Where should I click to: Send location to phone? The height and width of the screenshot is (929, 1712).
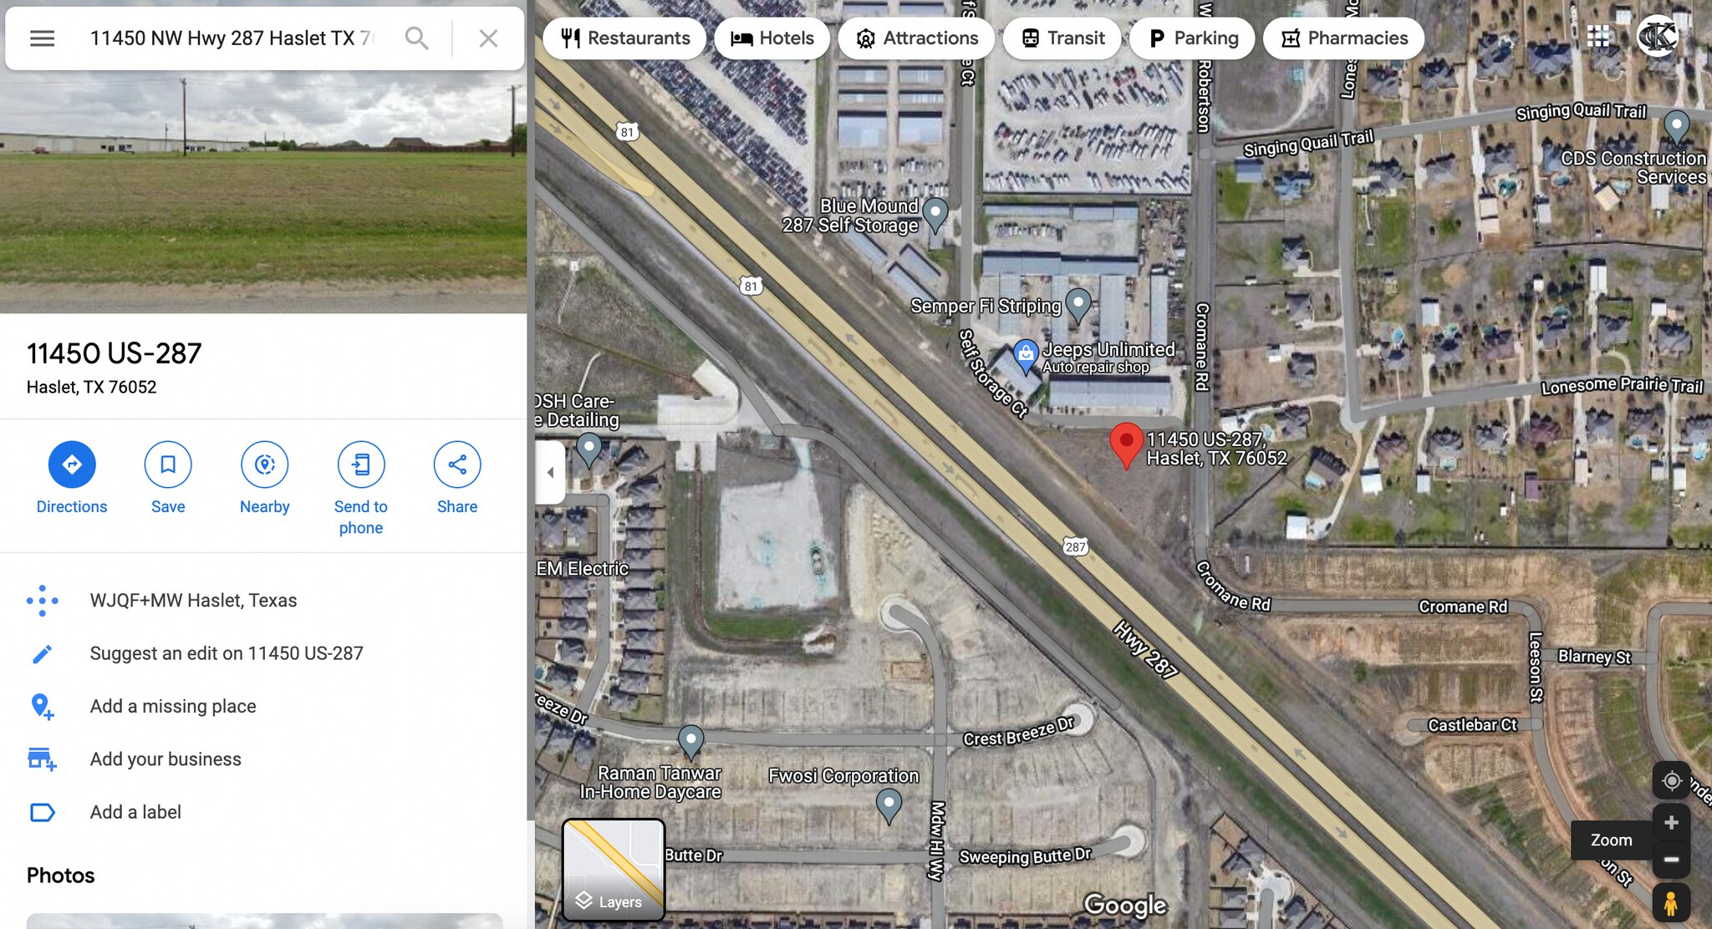pos(361,464)
